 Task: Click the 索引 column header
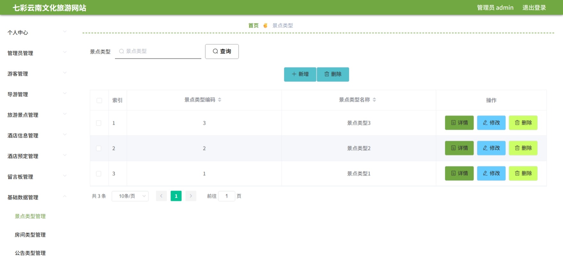(117, 100)
